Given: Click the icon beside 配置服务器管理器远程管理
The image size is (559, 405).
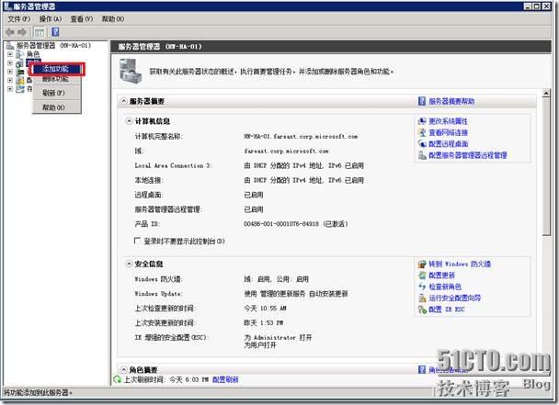Looking at the screenshot, I should [x=422, y=155].
